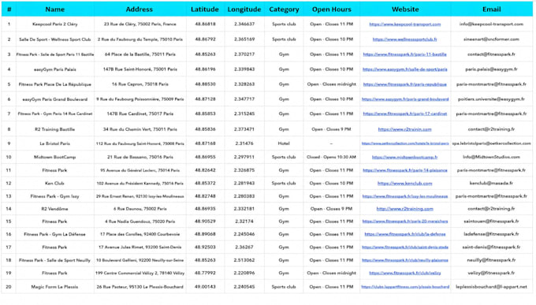The height and width of the screenshot is (305, 536).
Task: Select the 'easyGym Paris Palais' name cell
Action: point(54,69)
